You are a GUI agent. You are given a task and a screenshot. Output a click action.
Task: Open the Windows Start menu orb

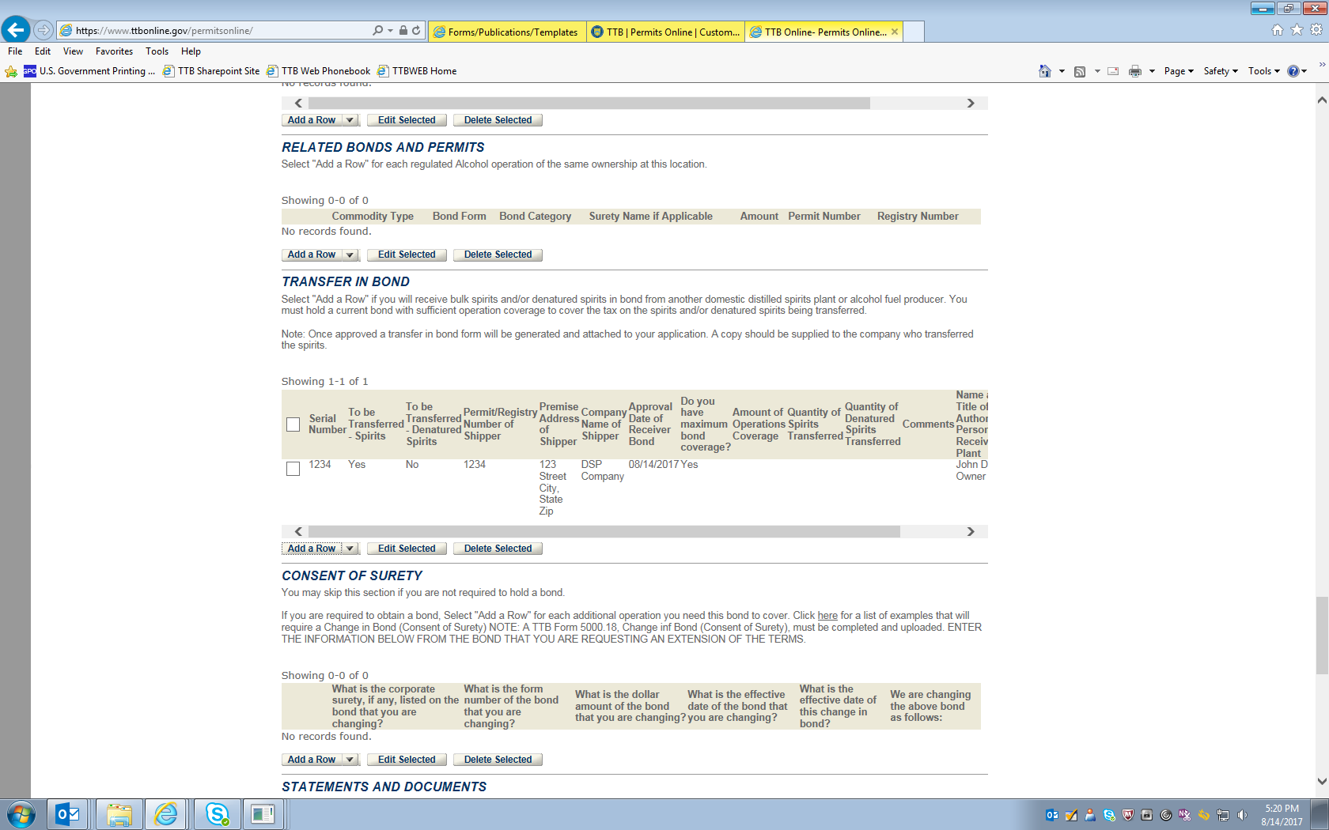tap(21, 814)
